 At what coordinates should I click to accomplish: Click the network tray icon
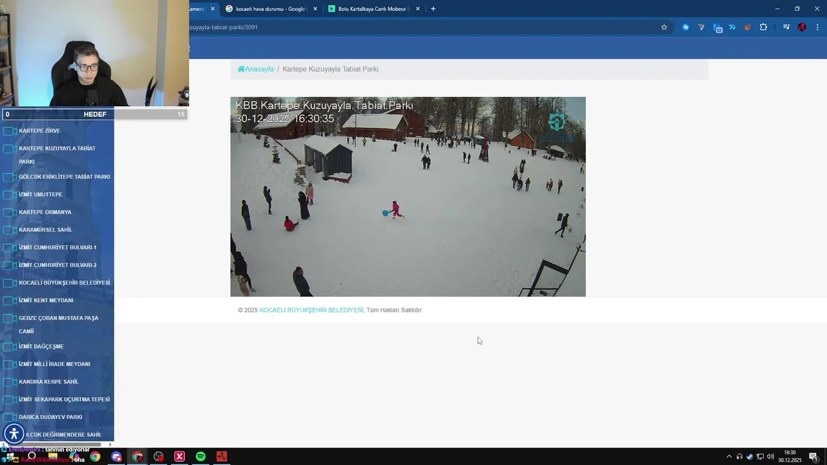tap(760, 457)
